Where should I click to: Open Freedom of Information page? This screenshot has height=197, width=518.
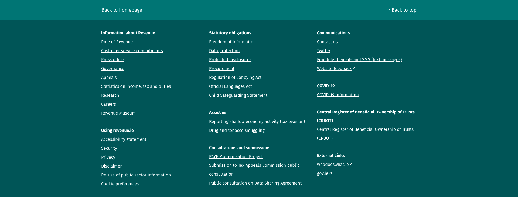click(232, 42)
